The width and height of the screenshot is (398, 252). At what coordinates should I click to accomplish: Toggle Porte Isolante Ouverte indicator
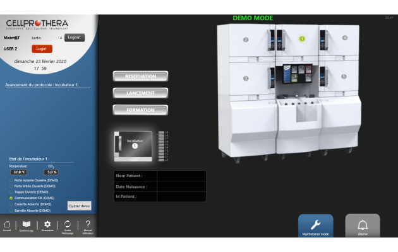click(11, 181)
